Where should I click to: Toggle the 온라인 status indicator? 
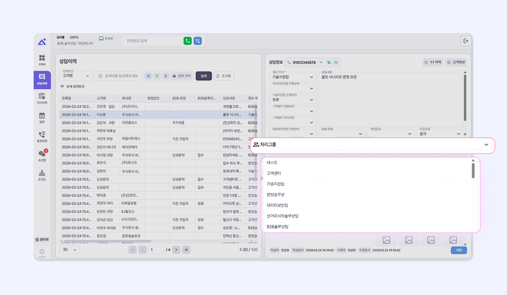click(106, 38)
